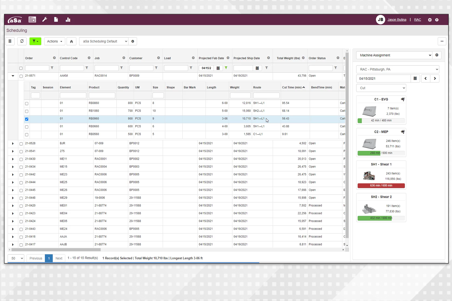Click the wrench tools icon in header
452x301 pixels.
(44, 20)
